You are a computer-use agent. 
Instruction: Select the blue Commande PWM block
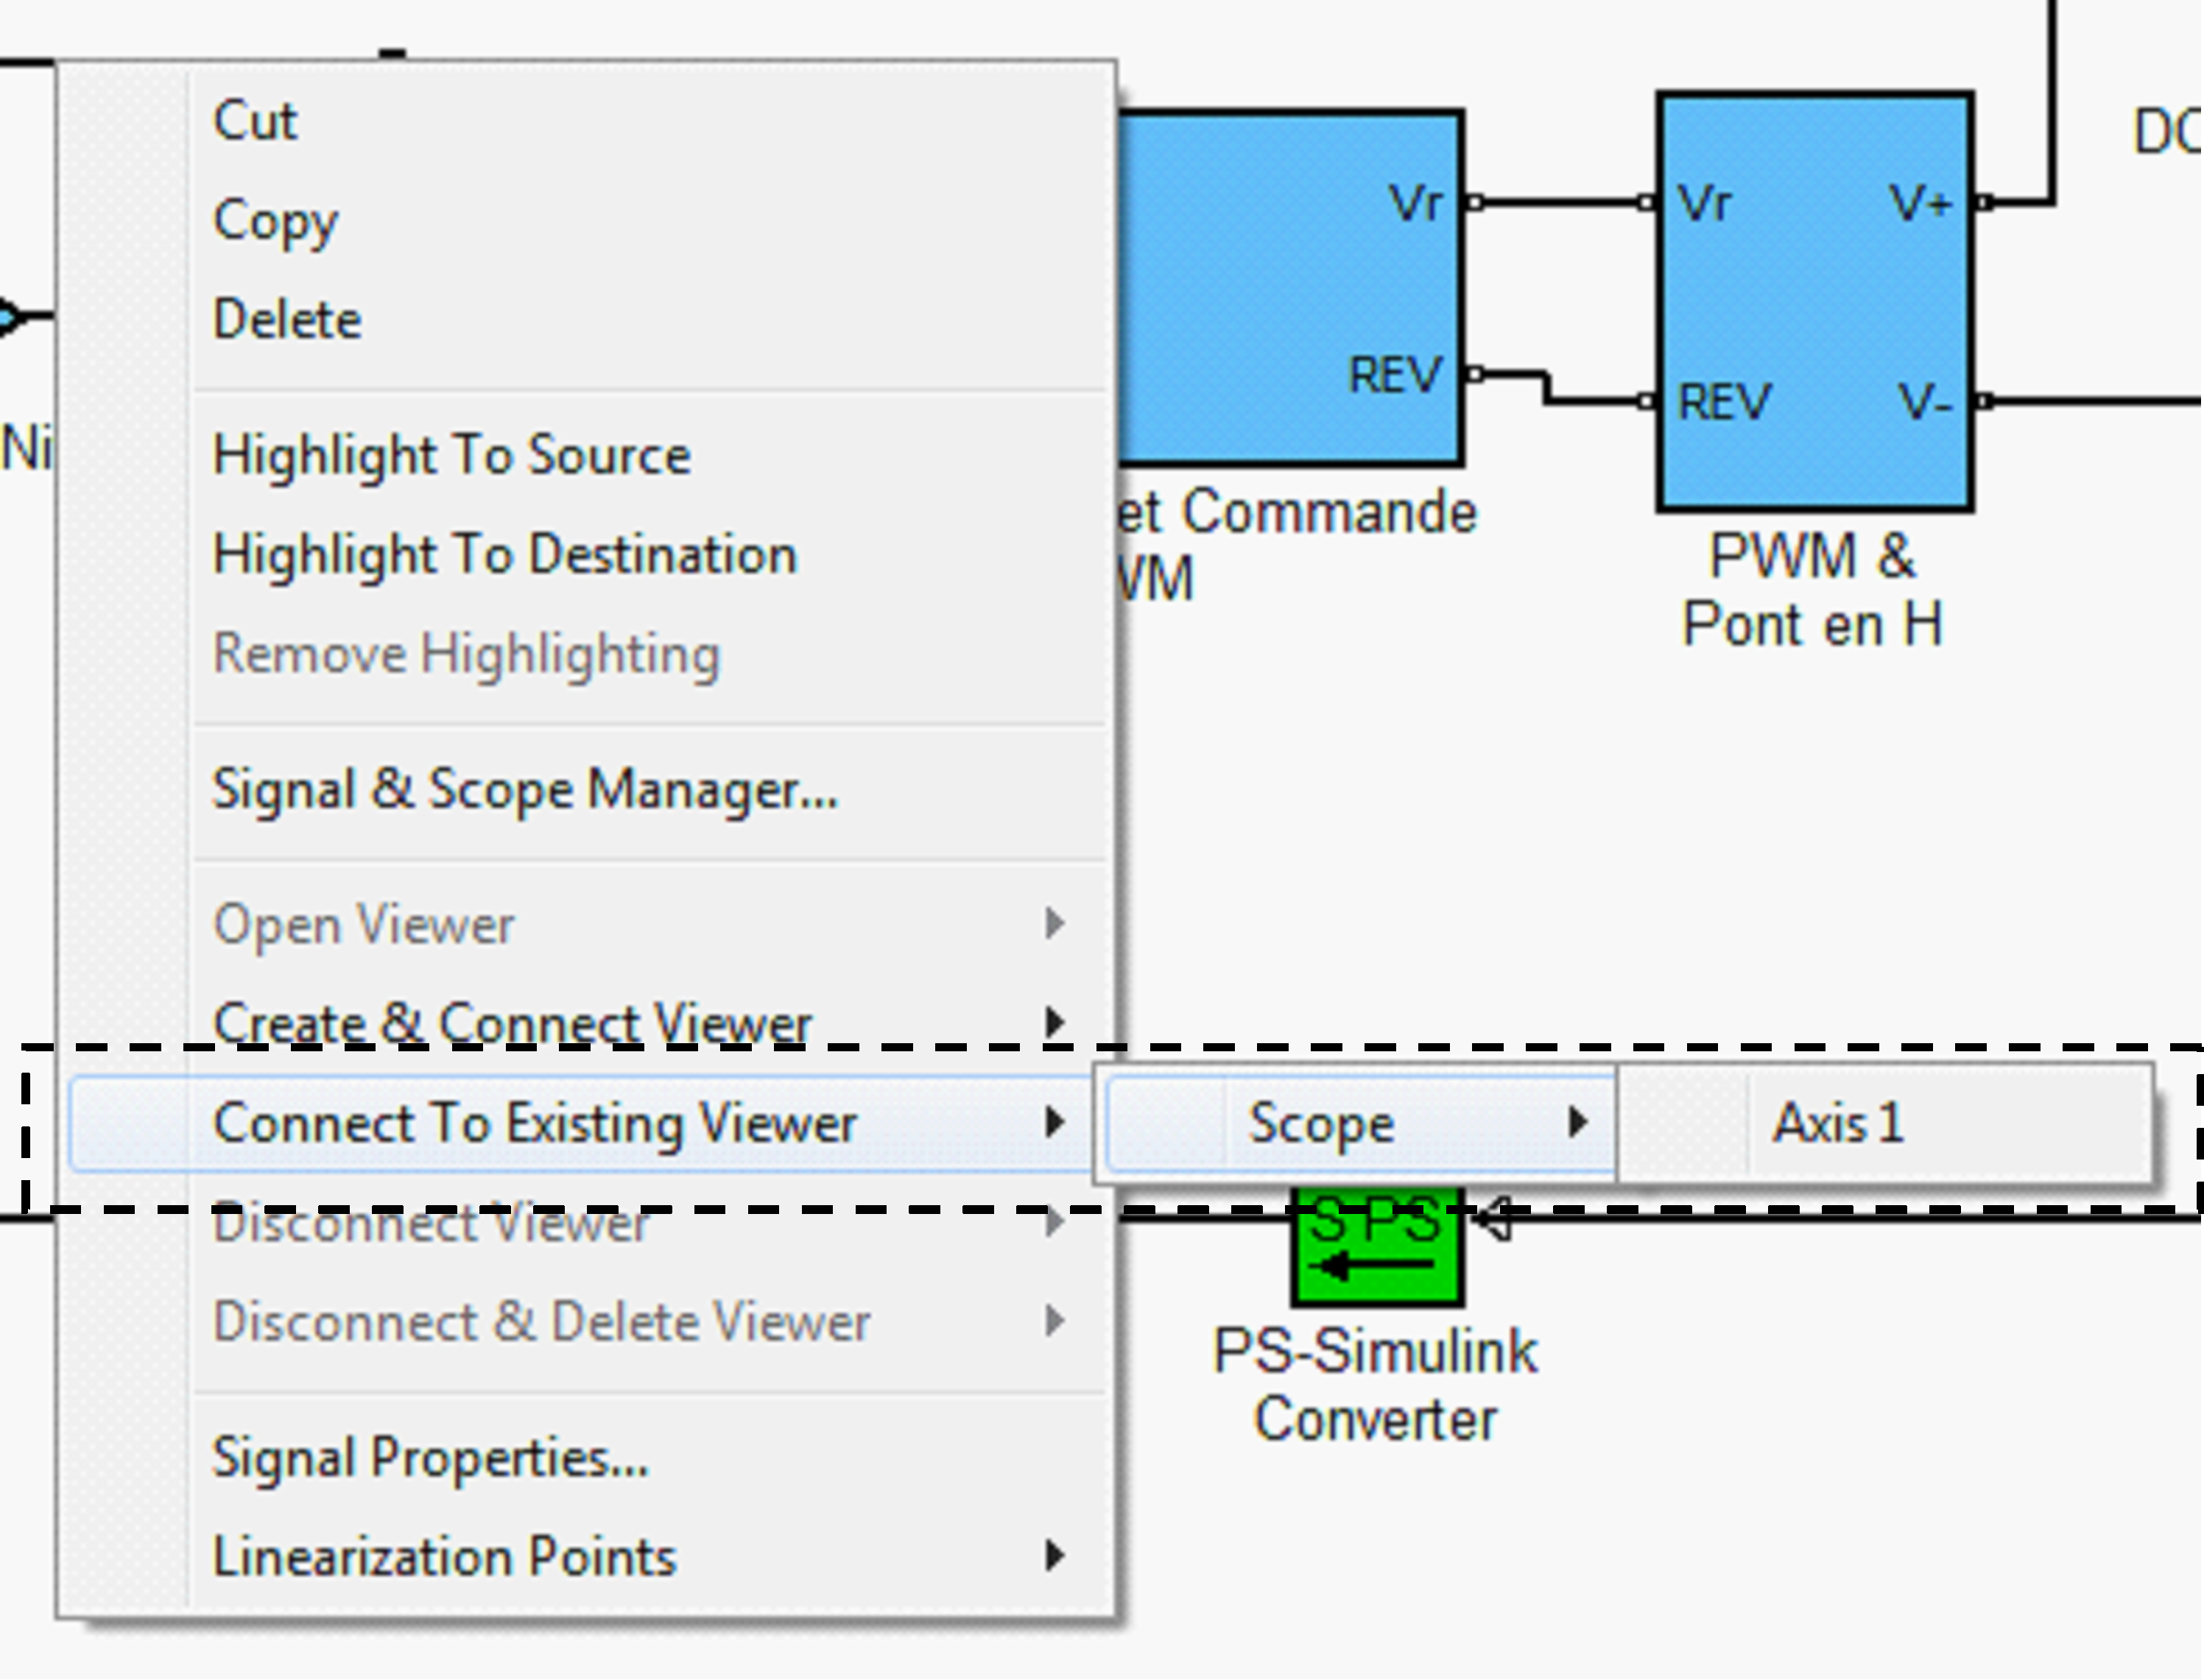(1290, 290)
